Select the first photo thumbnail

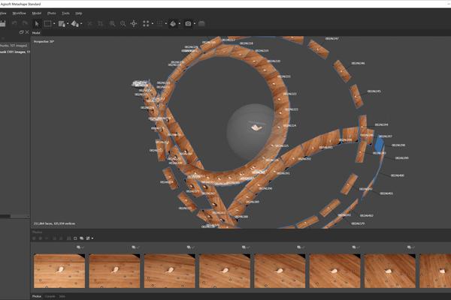(59, 271)
